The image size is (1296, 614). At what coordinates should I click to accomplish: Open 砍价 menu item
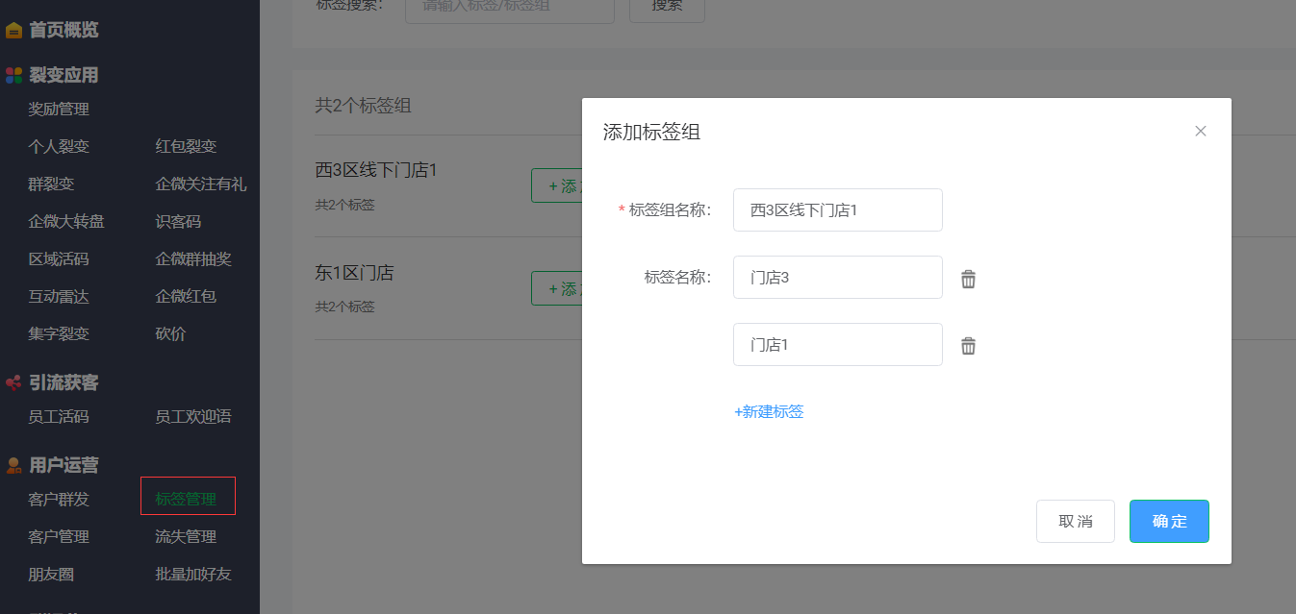click(x=170, y=333)
